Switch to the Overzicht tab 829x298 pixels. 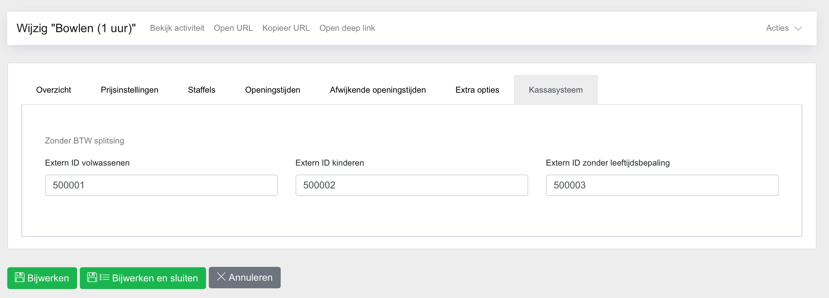click(x=54, y=90)
